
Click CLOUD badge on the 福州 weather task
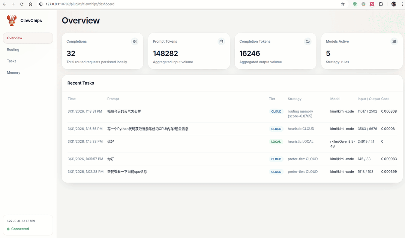[x=276, y=112]
